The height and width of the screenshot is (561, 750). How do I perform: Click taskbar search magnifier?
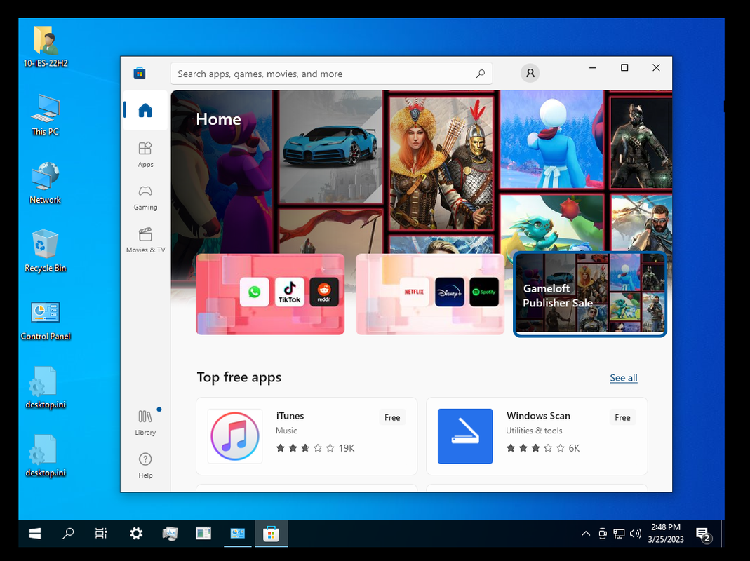click(68, 533)
